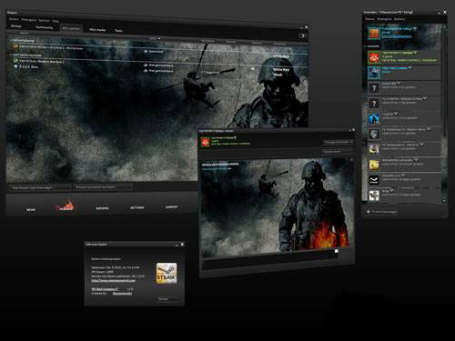Screen dimensions: 455x341
Task: Click the gold Steam logo in about dialog
Action: point(167,273)
